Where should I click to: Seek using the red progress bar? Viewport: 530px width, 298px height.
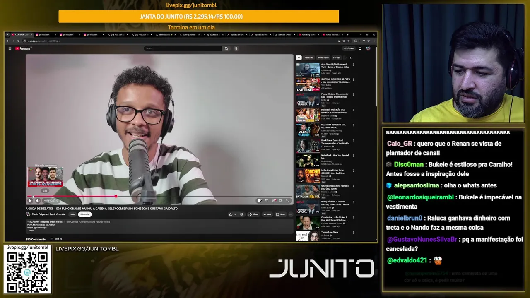point(160,196)
